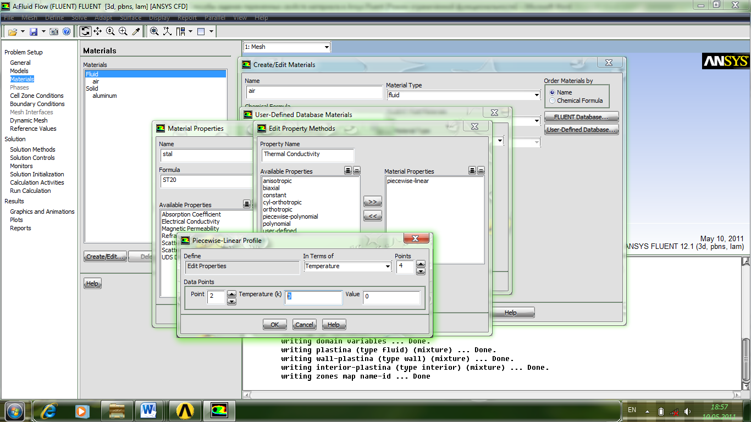
Task: Select the probe eyedropper tool
Action: click(136, 32)
